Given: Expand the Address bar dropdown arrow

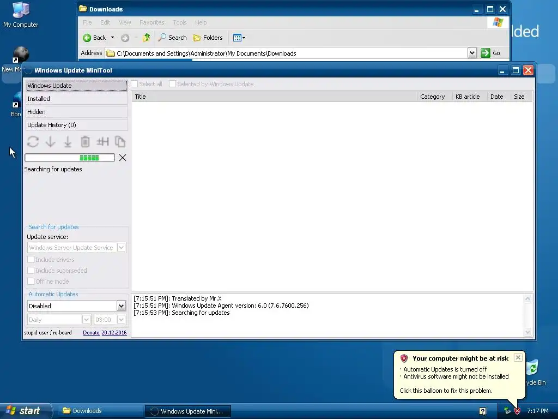Looking at the screenshot, I should point(472,53).
